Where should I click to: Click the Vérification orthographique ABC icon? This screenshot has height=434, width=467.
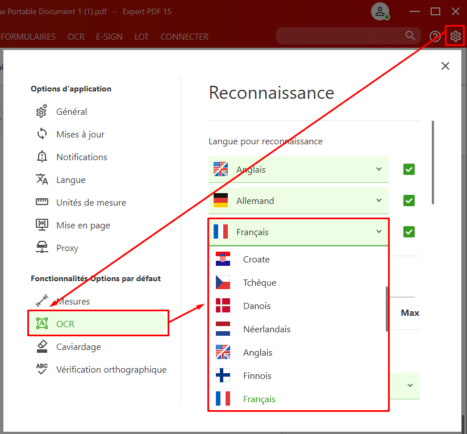click(x=42, y=369)
